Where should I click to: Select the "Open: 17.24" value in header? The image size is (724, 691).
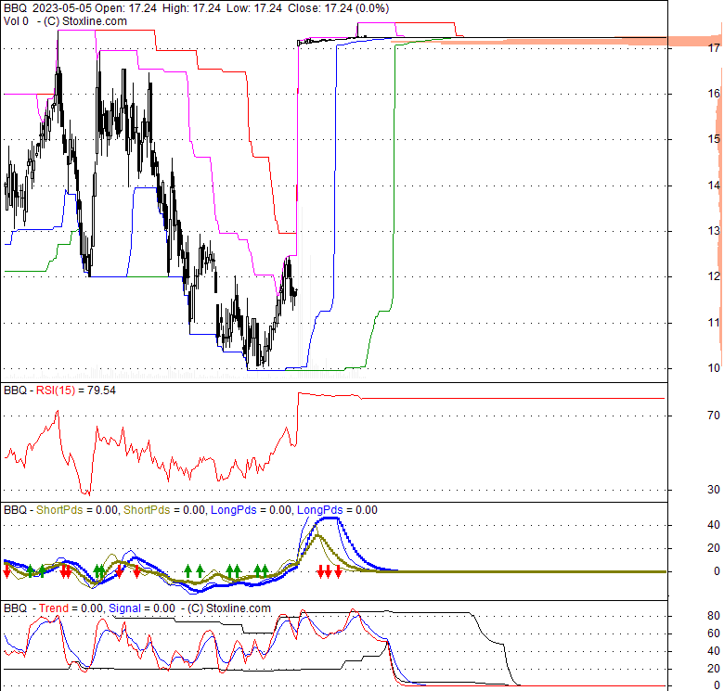click(127, 8)
